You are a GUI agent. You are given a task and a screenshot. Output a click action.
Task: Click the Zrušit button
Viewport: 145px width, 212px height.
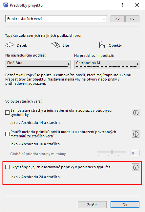click(x=92, y=205)
